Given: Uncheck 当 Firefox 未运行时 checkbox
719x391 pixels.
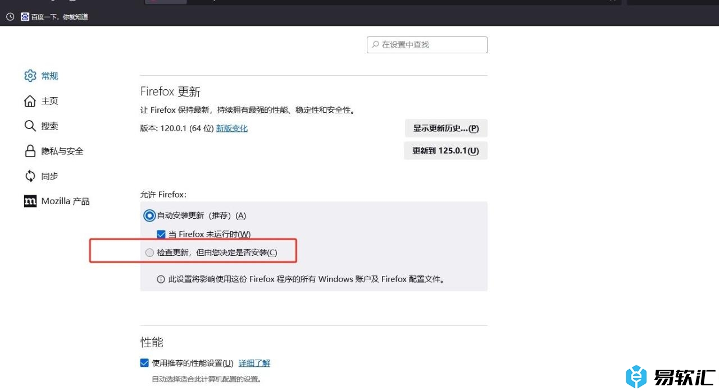Looking at the screenshot, I should [x=161, y=234].
